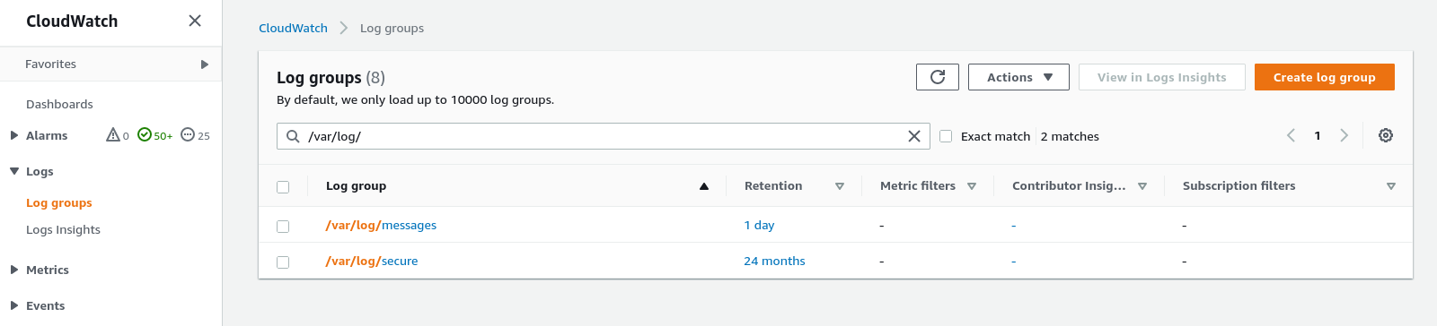
Task: Clear the /var/log/ search text
Action: (914, 136)
